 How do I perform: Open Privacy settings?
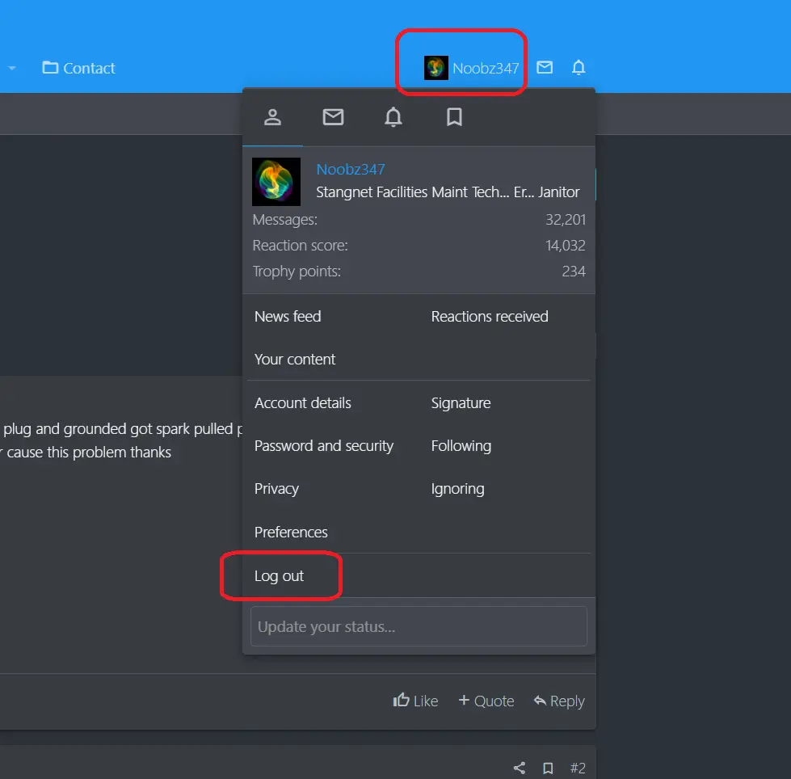point(276,489)
